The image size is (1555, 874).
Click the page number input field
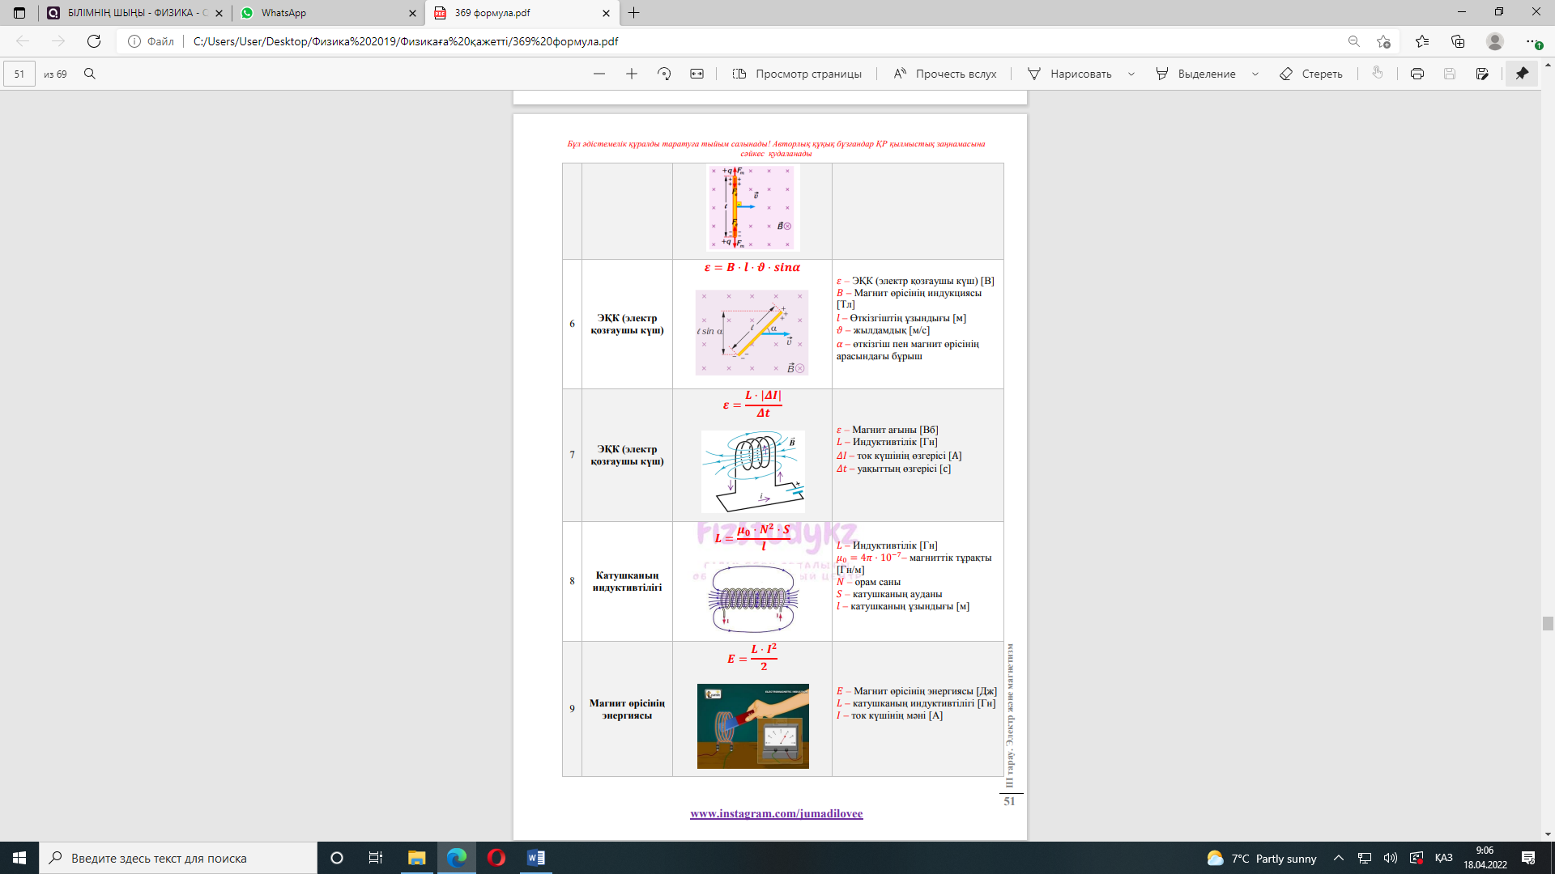(19, 74)
